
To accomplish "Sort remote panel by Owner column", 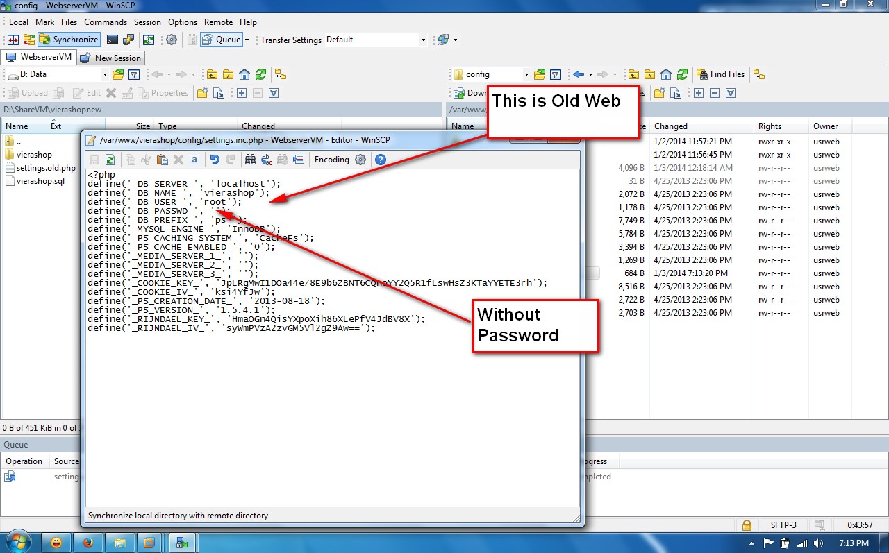I will click(824, 126).
